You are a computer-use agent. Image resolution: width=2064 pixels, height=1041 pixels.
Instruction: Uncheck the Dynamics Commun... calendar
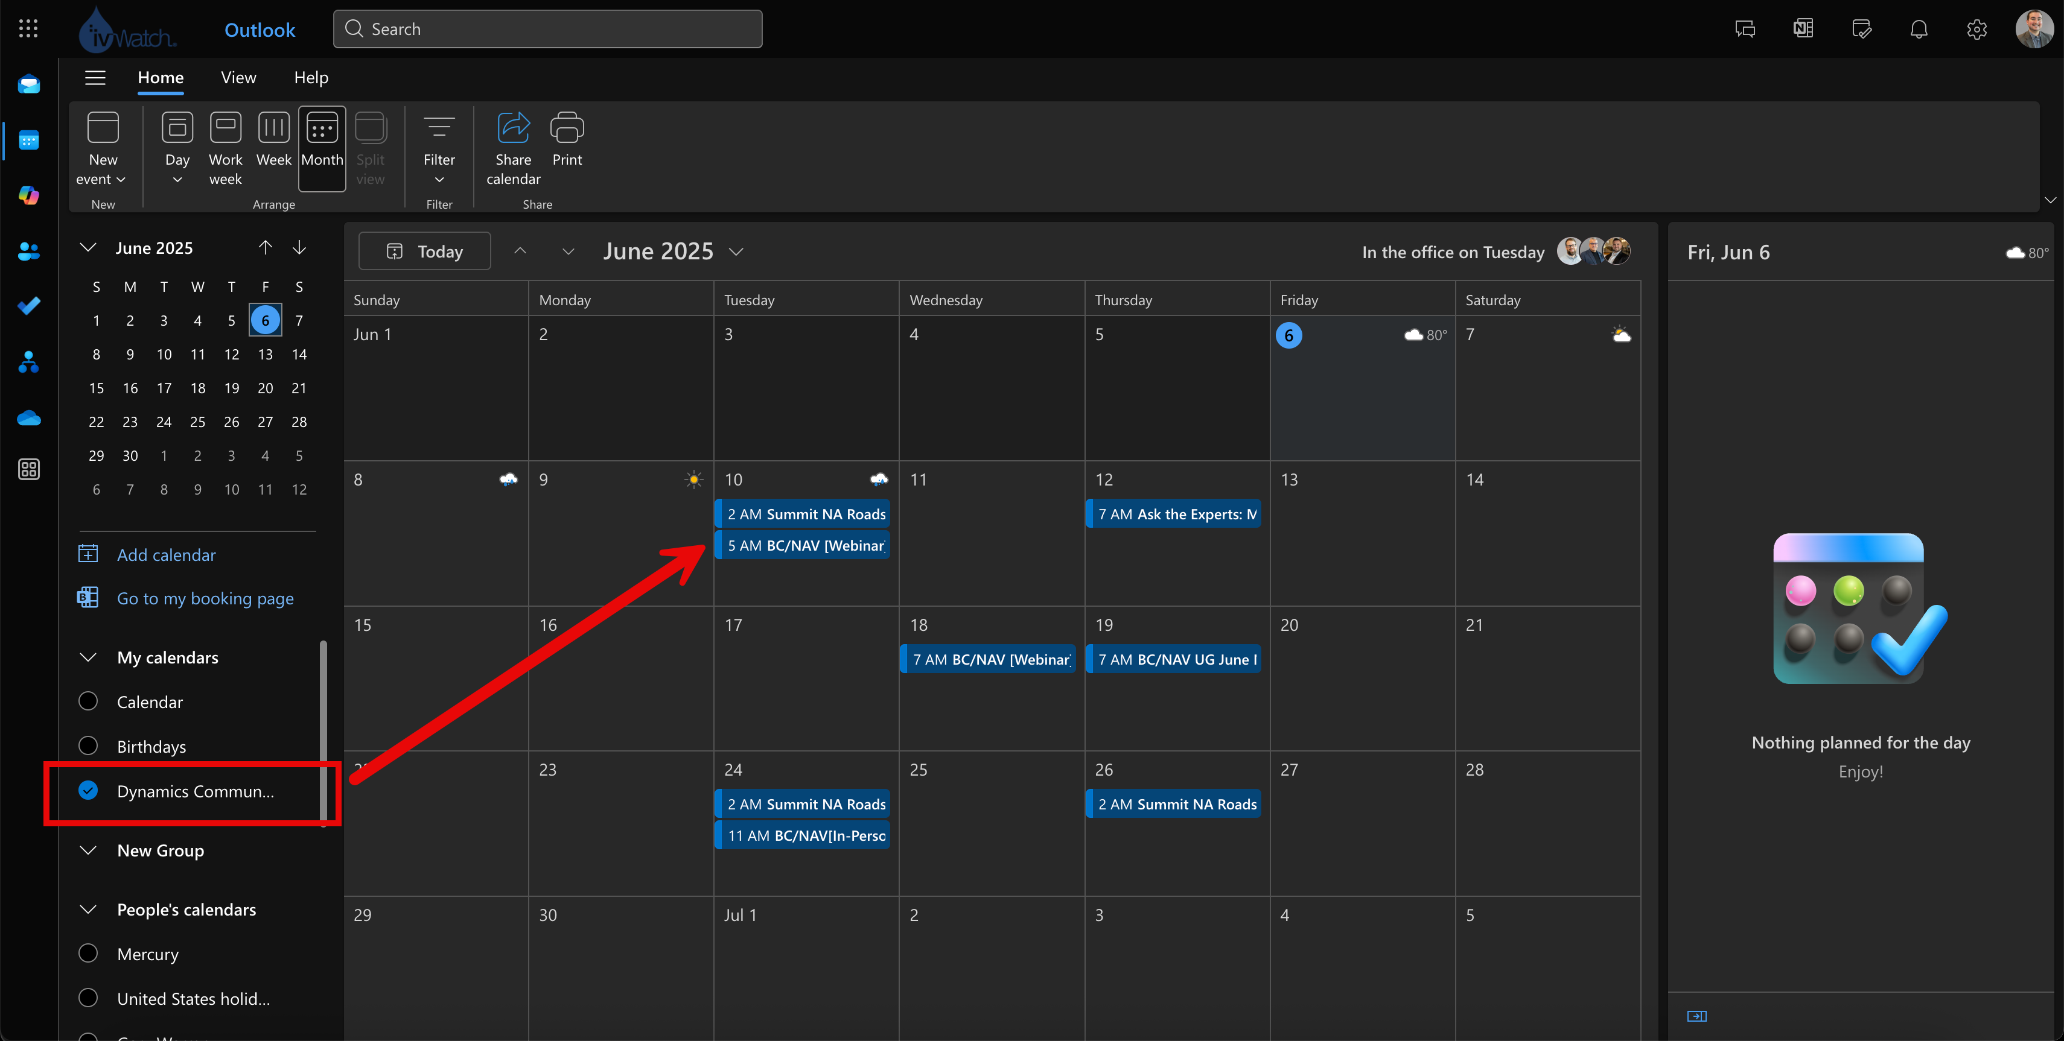[x=88, y=791]
